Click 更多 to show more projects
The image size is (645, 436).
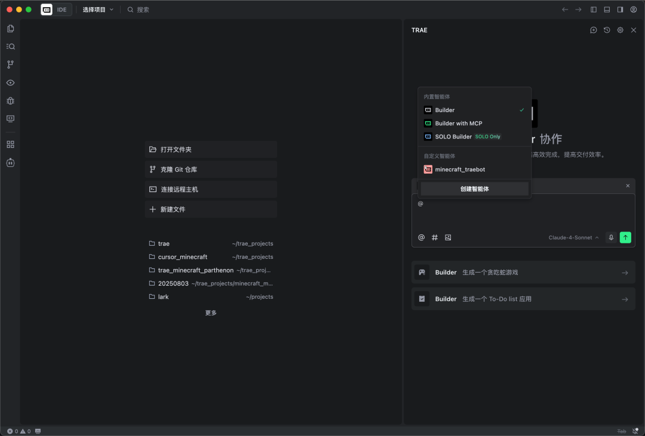(211, 313)
